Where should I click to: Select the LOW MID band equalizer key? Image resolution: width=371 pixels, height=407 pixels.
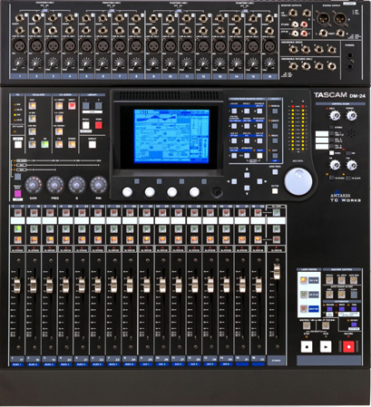click(32, 131)
